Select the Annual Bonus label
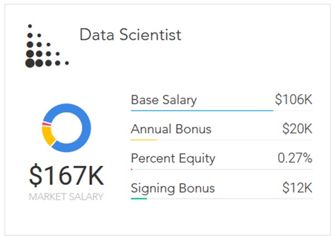This screenshot has height=236, width=335. [171, 129]
